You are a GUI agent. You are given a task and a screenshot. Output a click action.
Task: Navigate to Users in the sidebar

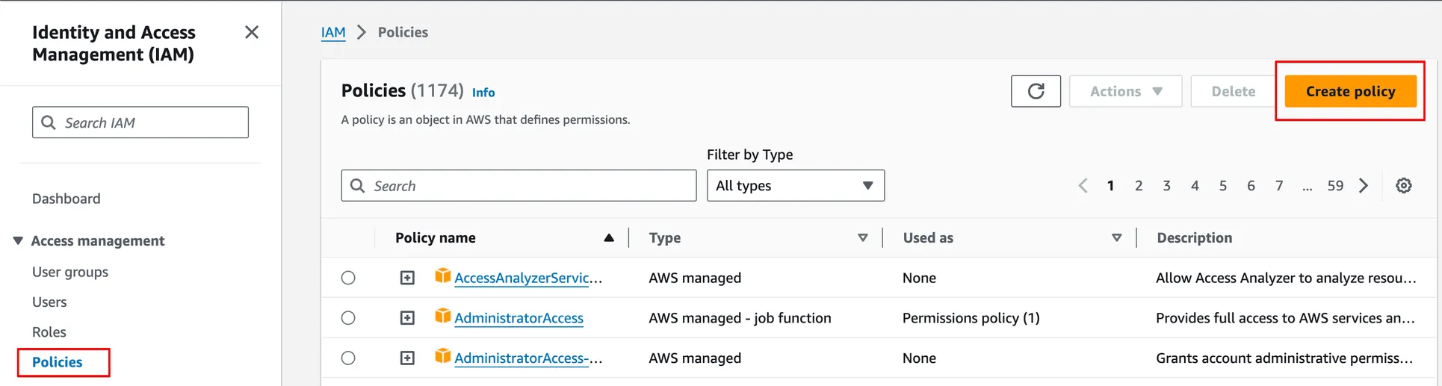[49, 302]
